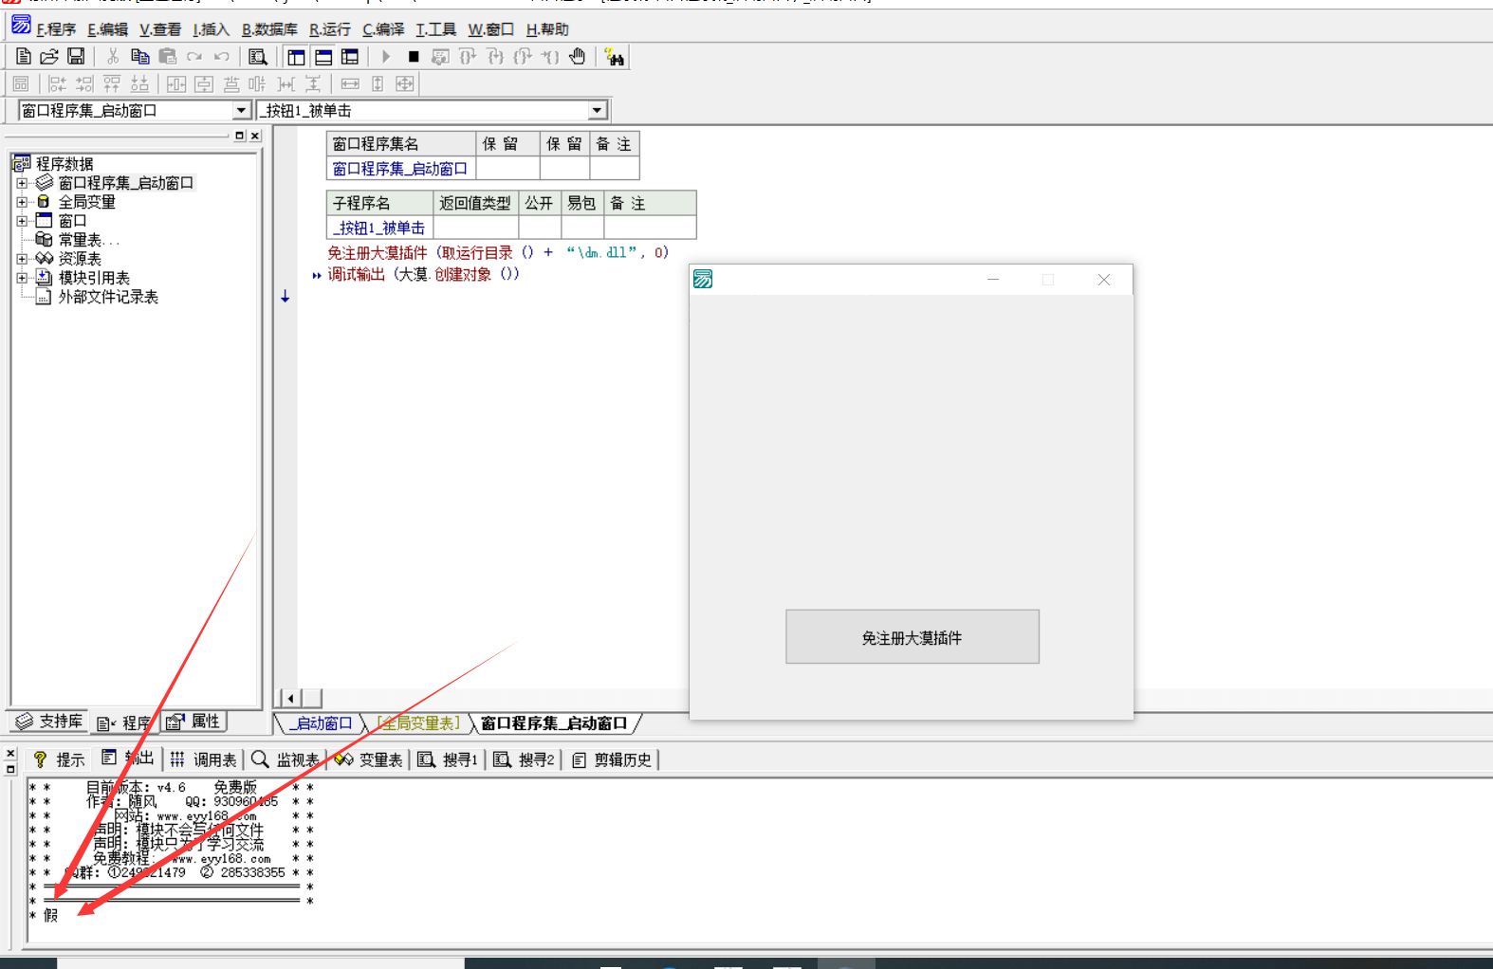Open the 搜寻1 output tab
The image size is (1493, 969).
[448, 759]
